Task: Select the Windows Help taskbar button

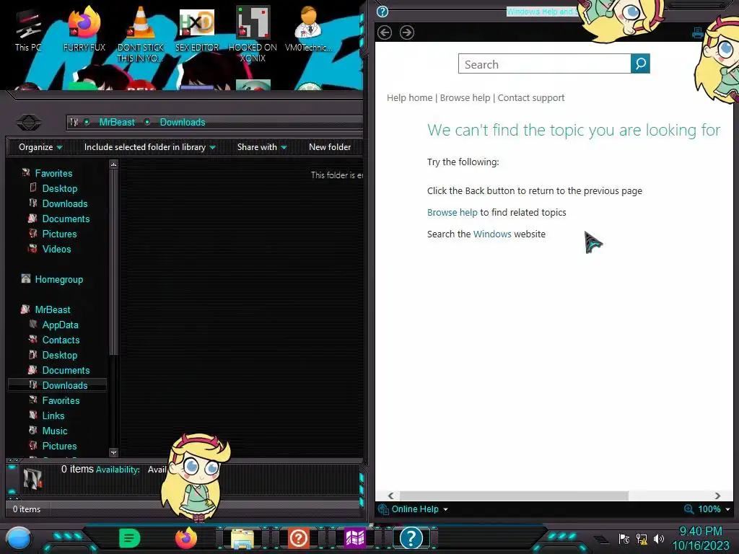Action: click(411, 538)
